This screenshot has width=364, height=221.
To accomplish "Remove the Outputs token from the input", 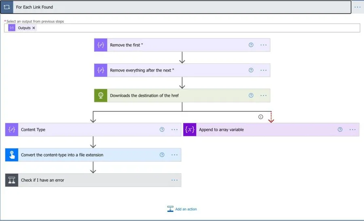I will [x=34, y=28].
